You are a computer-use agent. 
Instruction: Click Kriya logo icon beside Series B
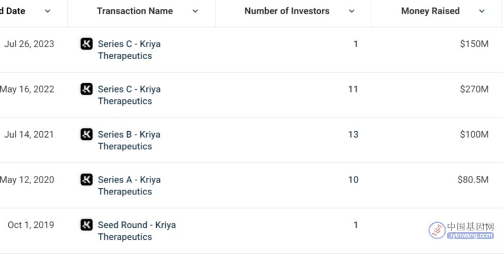[x=86, y=134]
